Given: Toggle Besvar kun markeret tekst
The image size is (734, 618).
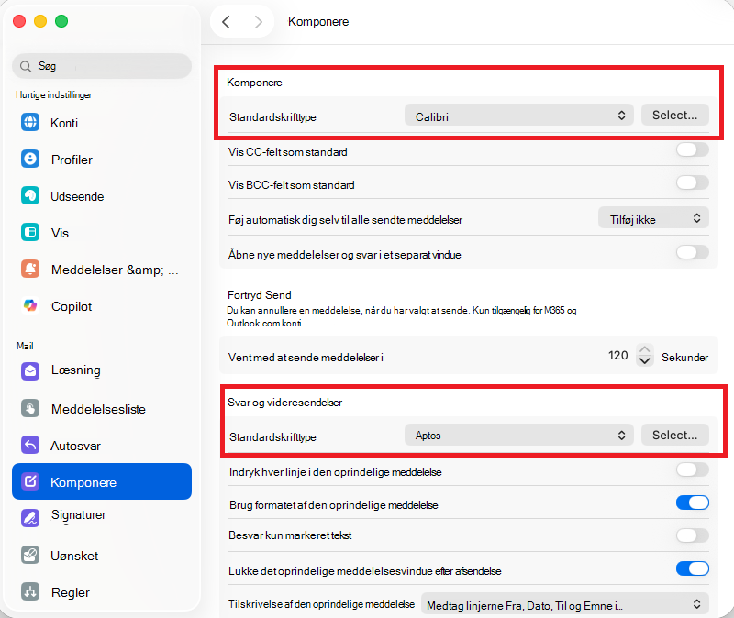Looking at the screenshot, I should [x=693, y=535].
